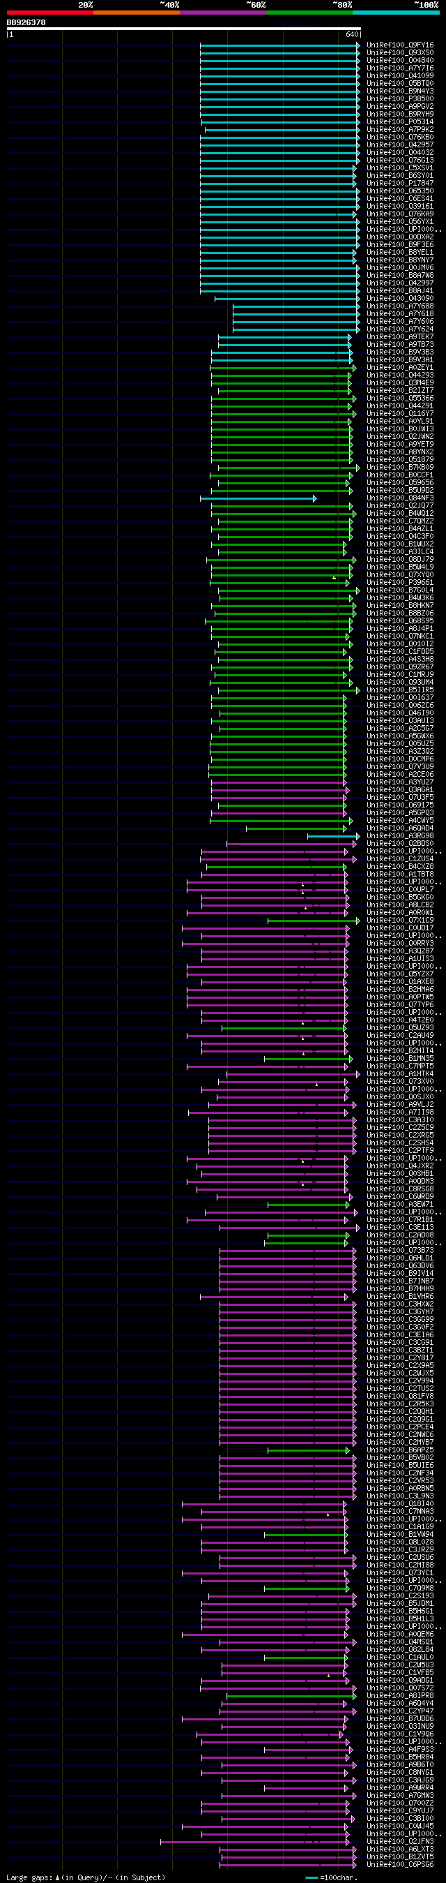This screenshot has height=1883, width=446.
Task: Select the UniRef100_Q55366 label
Action: pos(400,399)
